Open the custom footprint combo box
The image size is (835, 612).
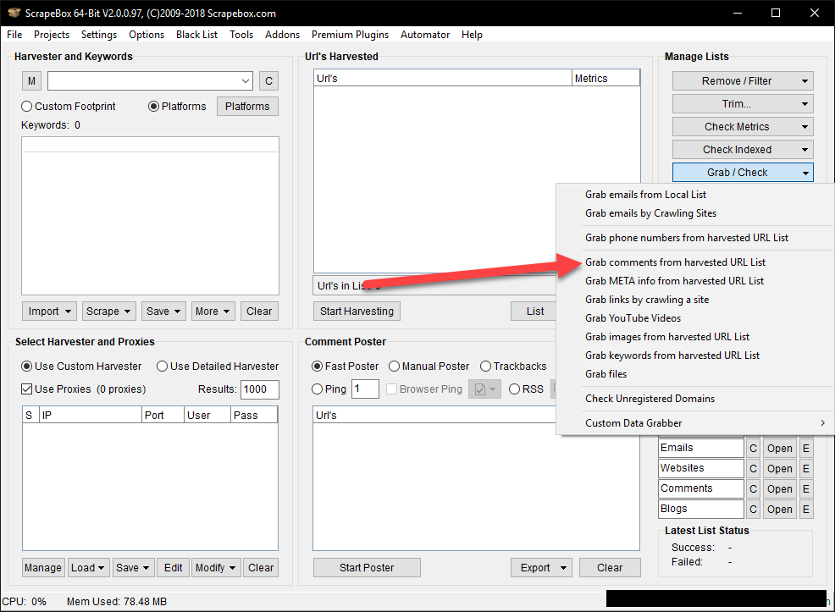click(150, 81)
